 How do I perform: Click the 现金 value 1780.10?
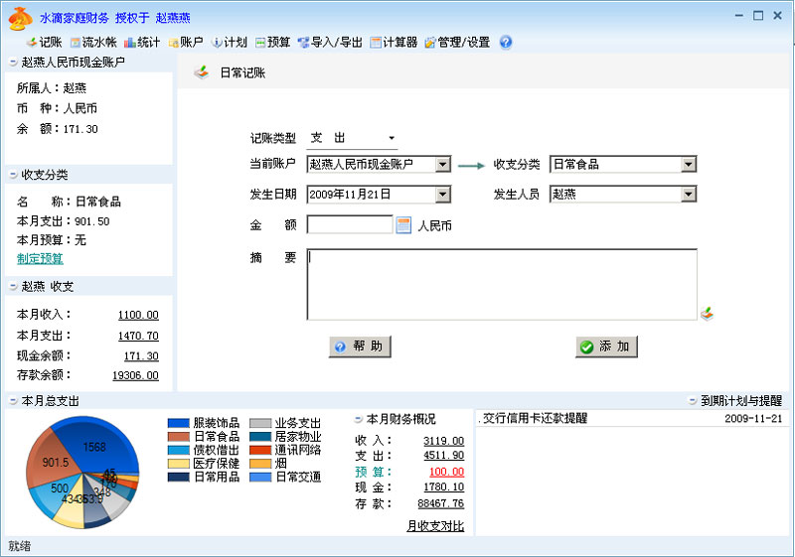443,487
